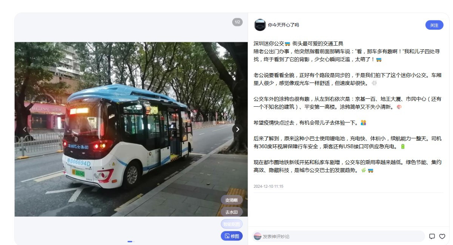Like the post with the heart icon
This screenshot has width=453, height=245.
(x=442, y=236)
